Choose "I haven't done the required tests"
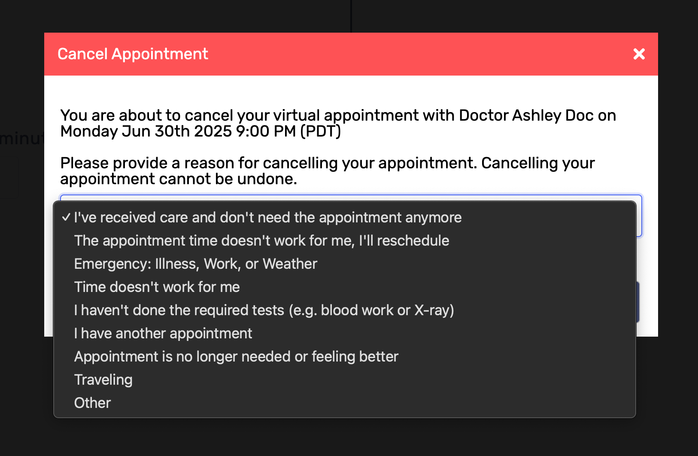Image resolution: width=698 pixels, height=456 pixels. (264, 310)
